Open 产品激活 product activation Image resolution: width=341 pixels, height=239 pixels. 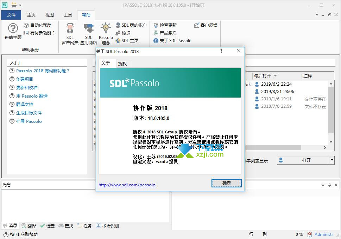(165, 33)
